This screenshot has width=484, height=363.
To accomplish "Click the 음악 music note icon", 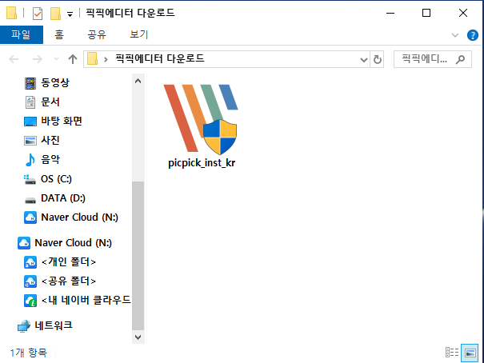I will point(30,160).
